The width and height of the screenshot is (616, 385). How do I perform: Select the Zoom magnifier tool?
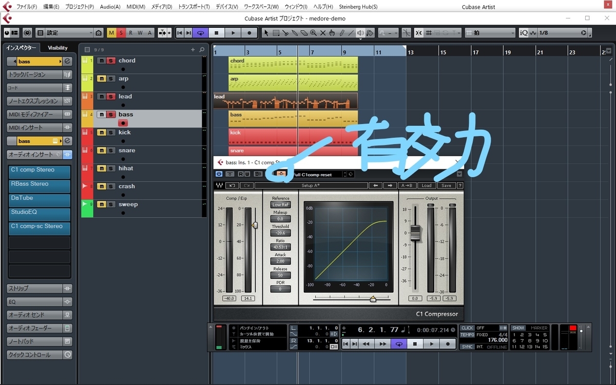pyautogui.click(x=313, y=33)
